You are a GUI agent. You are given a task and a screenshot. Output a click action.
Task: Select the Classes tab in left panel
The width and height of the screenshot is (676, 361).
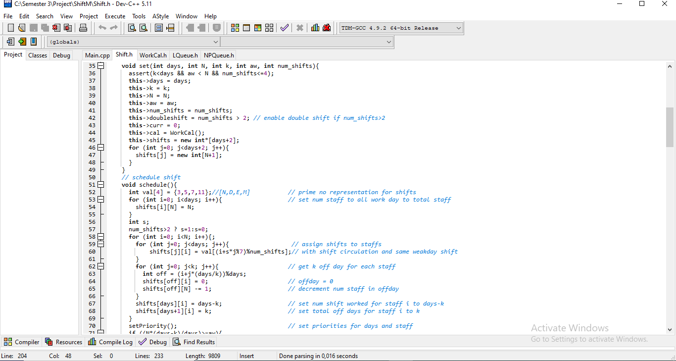pos(38,55)
